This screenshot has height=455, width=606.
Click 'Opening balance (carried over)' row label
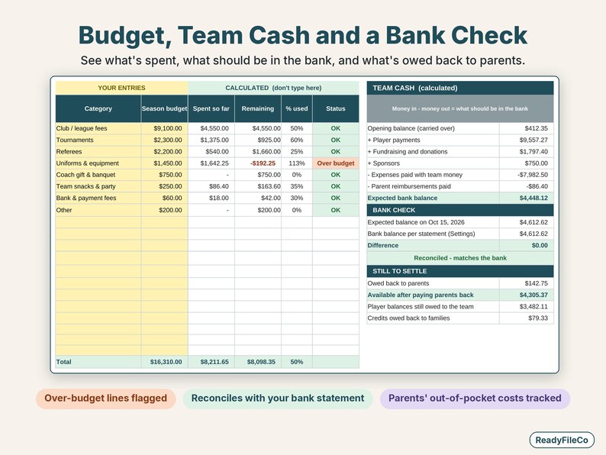tap(411, 128)
